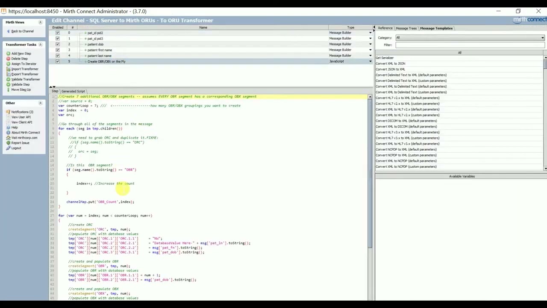
Task: Click the Validate Transformer checkmark icon
Action: [x=8, y=79]
